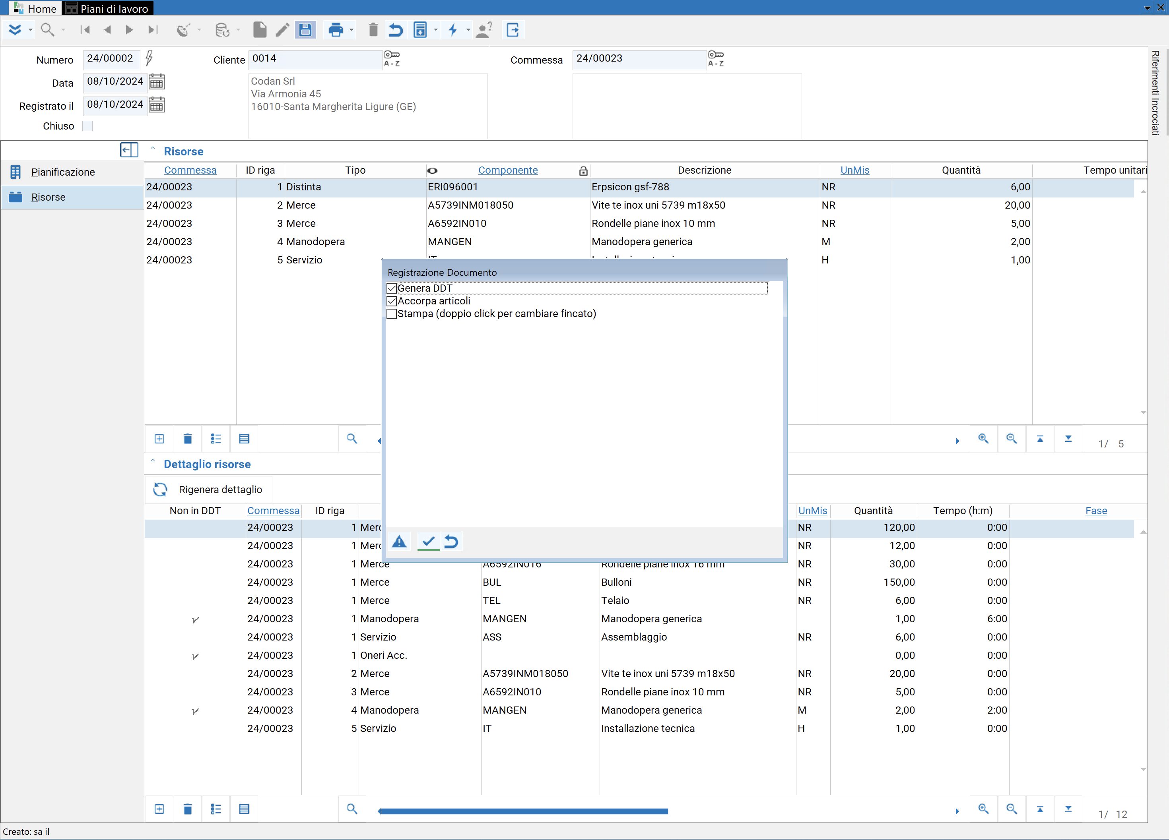Click the pencil edit icon
This screenshot has width=1169, height=840.
282,30
